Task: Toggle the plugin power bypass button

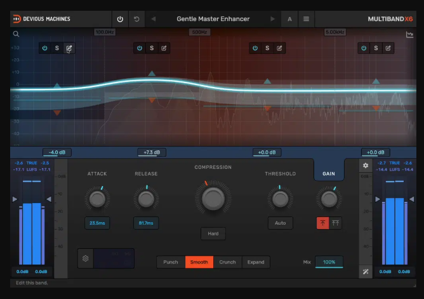Action: [120, 19]
